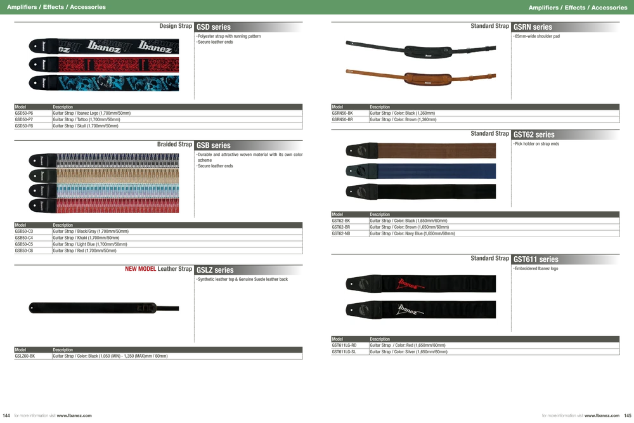Viewport: 634px width, 423px height.
Task: Click the GSLZ60-BK size description
Action: tap(110, 356)
